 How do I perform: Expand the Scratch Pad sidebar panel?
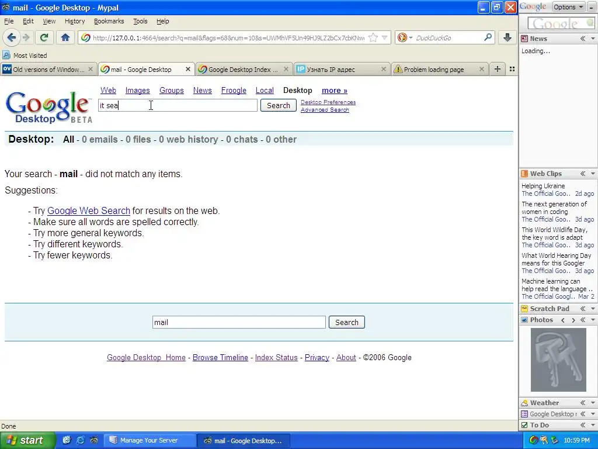pos(583,309)
